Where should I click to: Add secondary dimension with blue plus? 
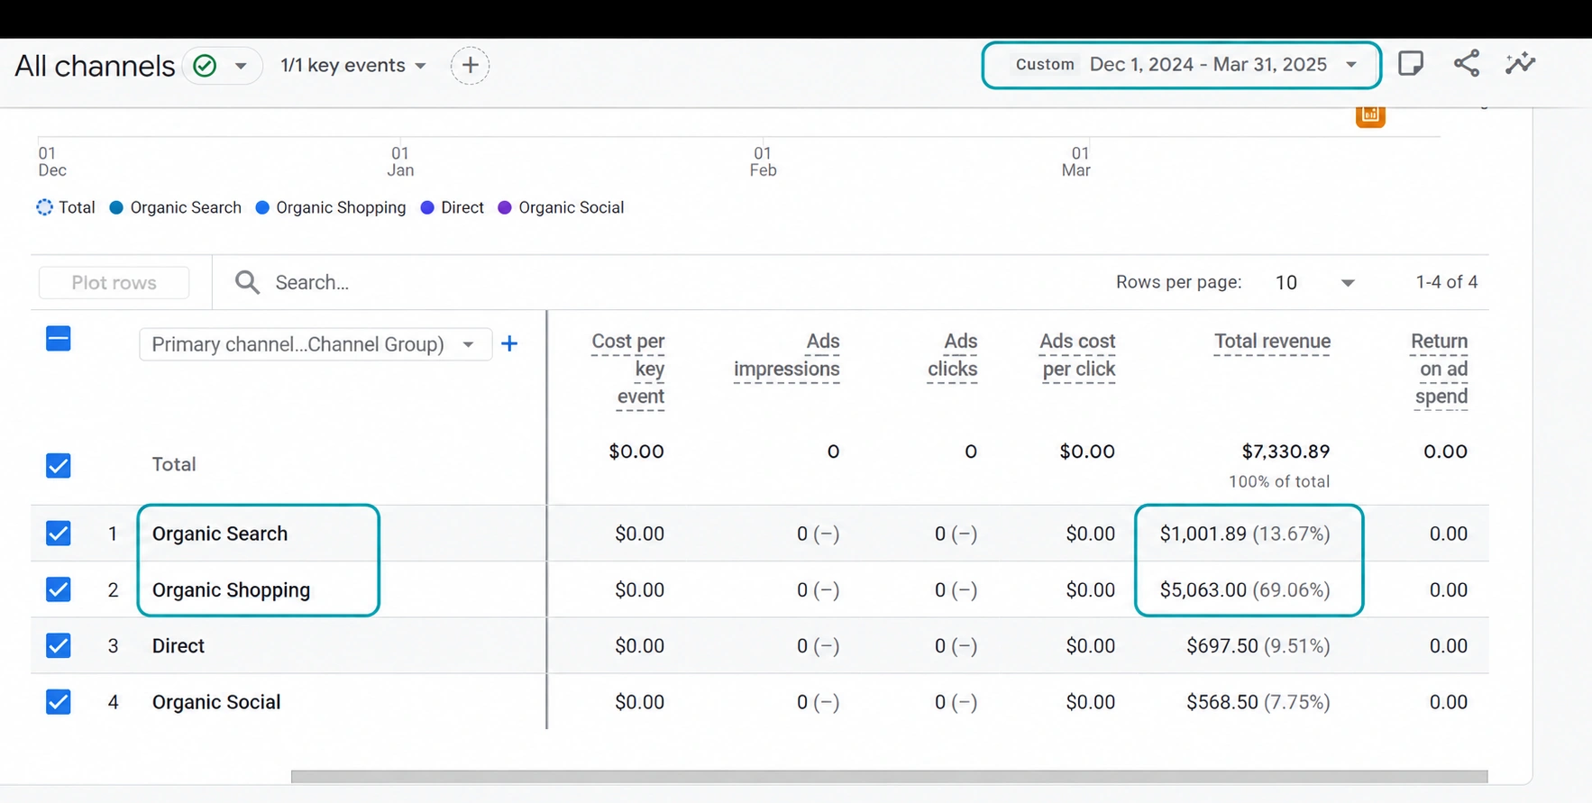point(509,343)
